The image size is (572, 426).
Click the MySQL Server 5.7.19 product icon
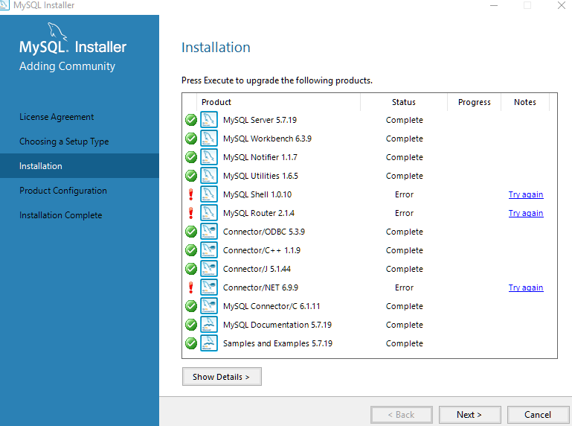tap(209, 120)
